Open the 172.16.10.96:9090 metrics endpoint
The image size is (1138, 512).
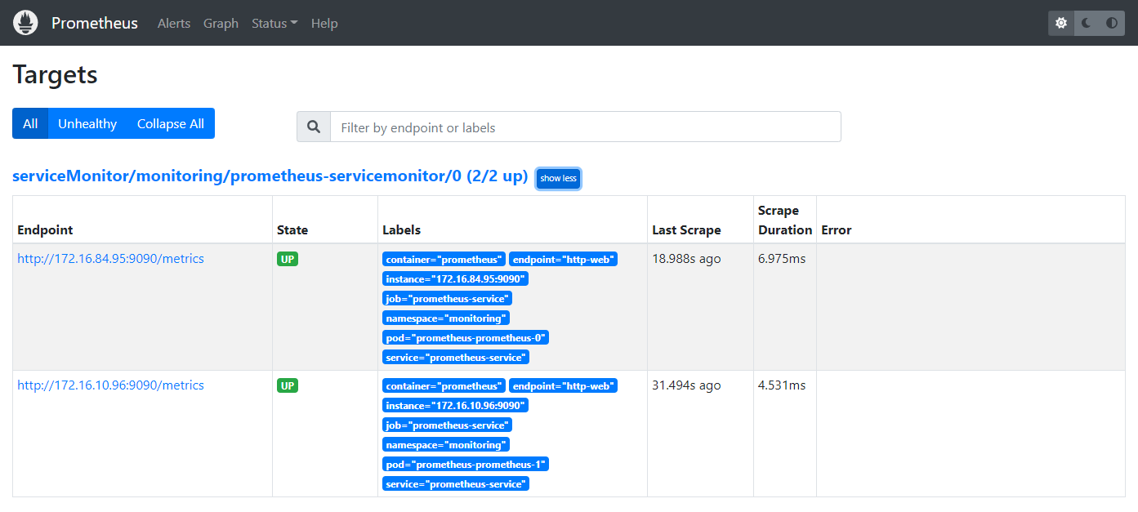[110, 385]
